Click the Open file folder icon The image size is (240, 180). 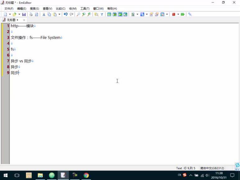[15, 14]
